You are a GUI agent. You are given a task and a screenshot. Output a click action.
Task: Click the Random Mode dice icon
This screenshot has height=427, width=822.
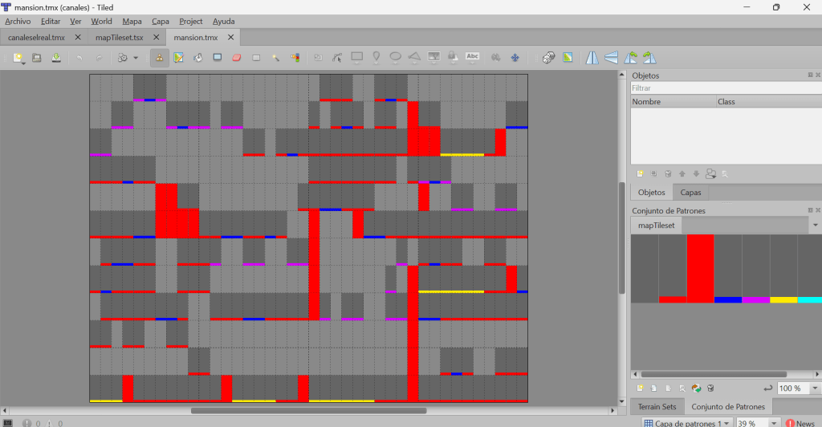click(547, 58)
